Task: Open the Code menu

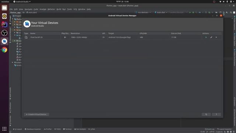Action: (36, 9)
